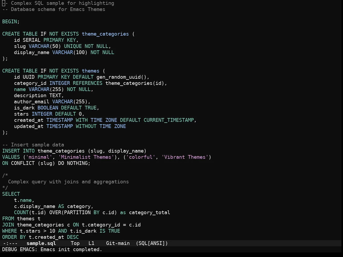Click the (SQL[ANSI]) major mode indicator
The image size is (343, 257).
tap(152, 243)
